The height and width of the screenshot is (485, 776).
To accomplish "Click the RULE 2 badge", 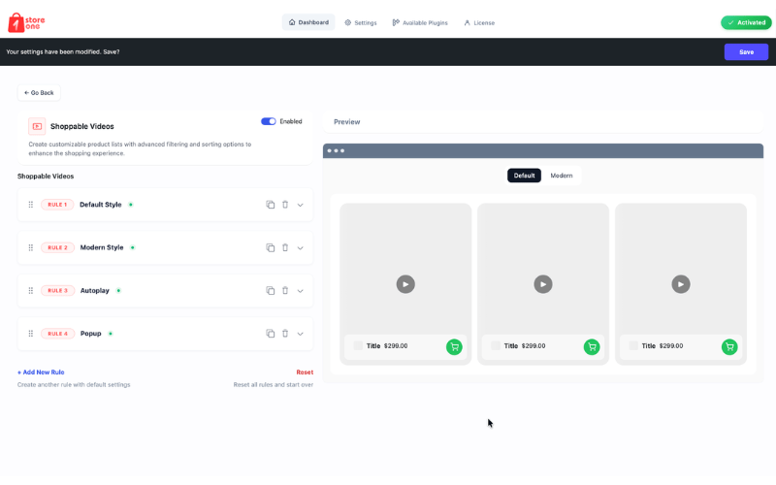I will tap(57, 247).
